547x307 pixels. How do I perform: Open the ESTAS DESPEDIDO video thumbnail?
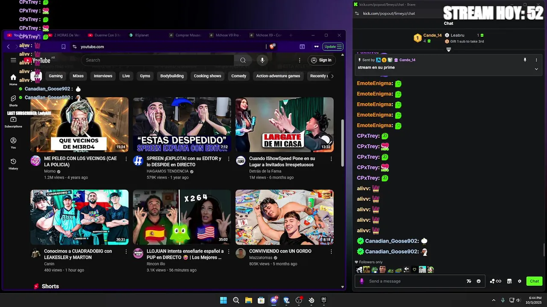(182, 125)
